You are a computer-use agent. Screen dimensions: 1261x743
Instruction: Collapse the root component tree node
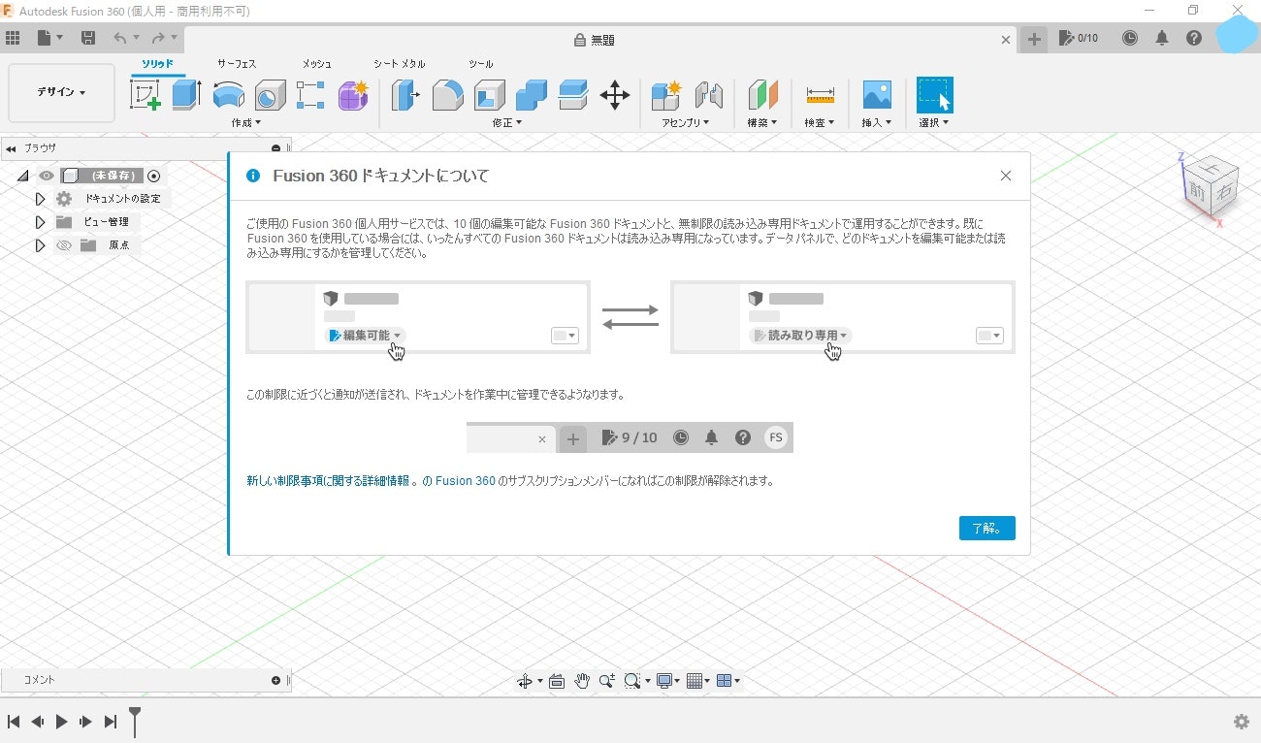point(23,176)
